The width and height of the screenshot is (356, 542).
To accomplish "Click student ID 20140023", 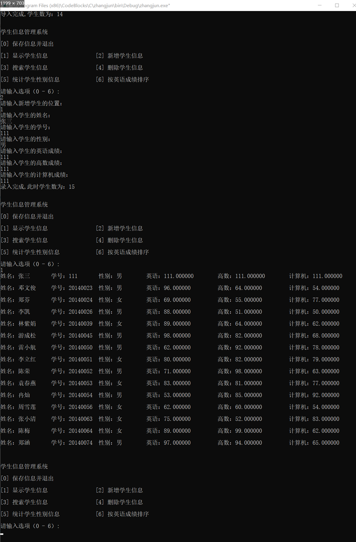I will (x=81, y=288).
